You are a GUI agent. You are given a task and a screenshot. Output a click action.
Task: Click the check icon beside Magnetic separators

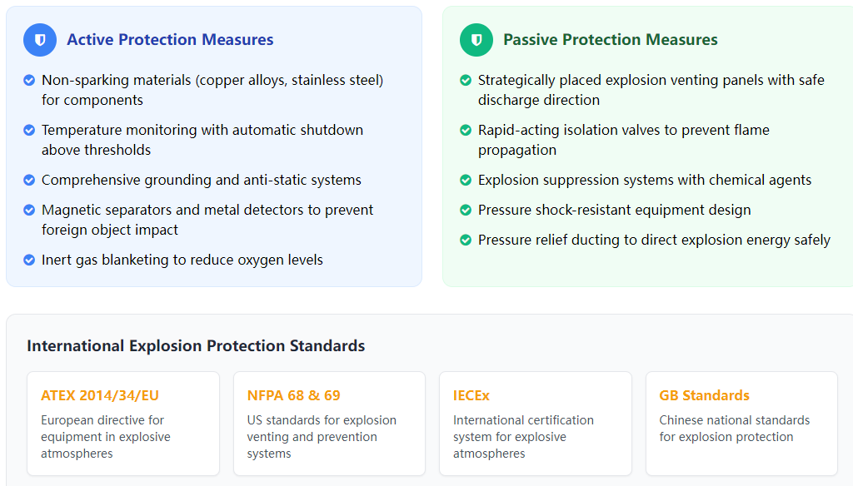[29, 210]
